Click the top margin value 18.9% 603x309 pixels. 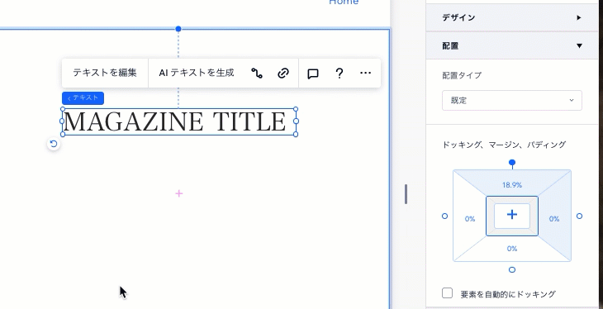[x=512, y=185]
